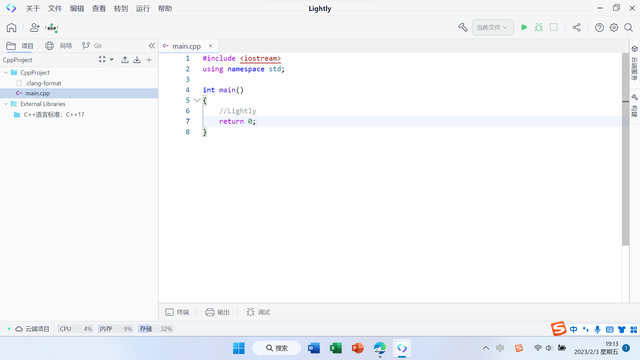Screen dimensions: 640x360
Task: Click the build hammer icon
Action: click(463, 27)
